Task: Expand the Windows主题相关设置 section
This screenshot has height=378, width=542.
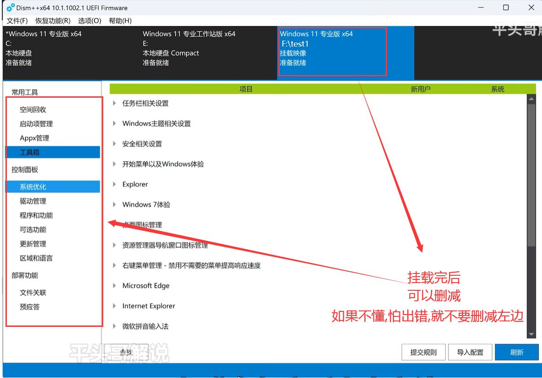Action: tap(114, 124)
